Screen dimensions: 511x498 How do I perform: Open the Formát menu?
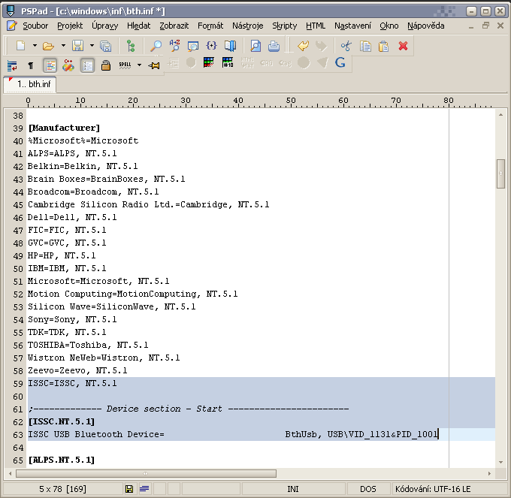(210, 26)
